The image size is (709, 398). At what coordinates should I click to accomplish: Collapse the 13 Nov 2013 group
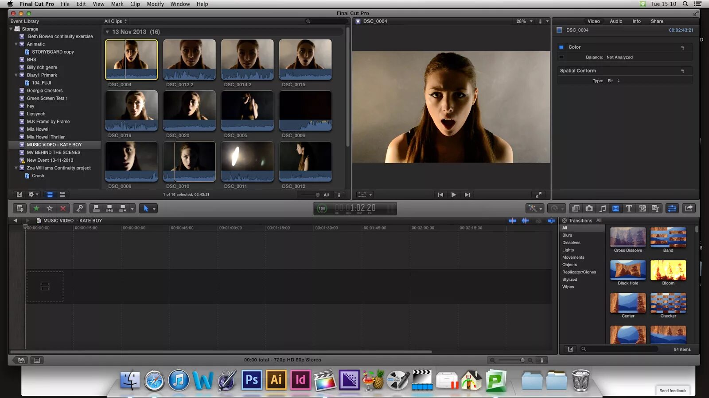point(107,32)
